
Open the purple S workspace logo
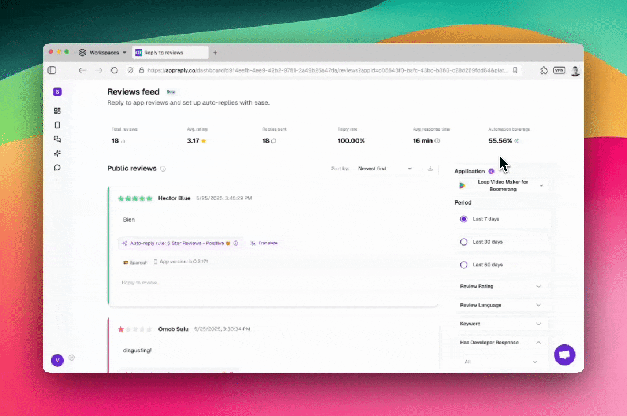point(57,92)
